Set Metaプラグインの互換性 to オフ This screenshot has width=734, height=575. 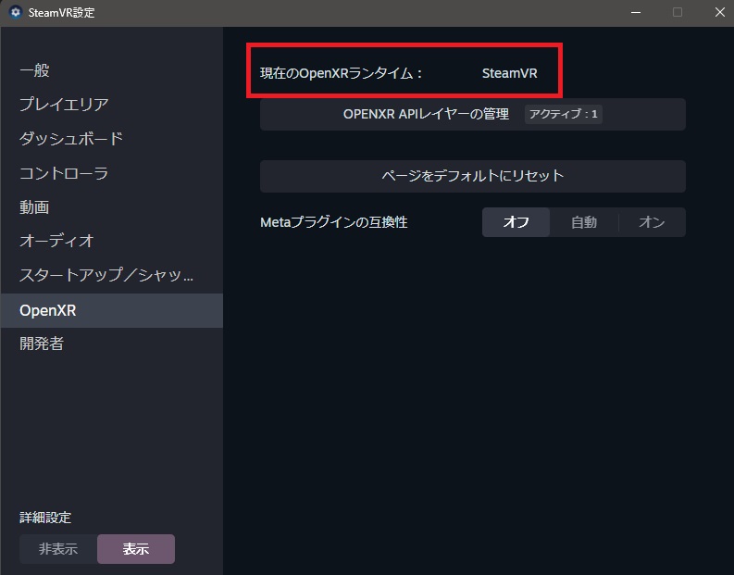516,222
